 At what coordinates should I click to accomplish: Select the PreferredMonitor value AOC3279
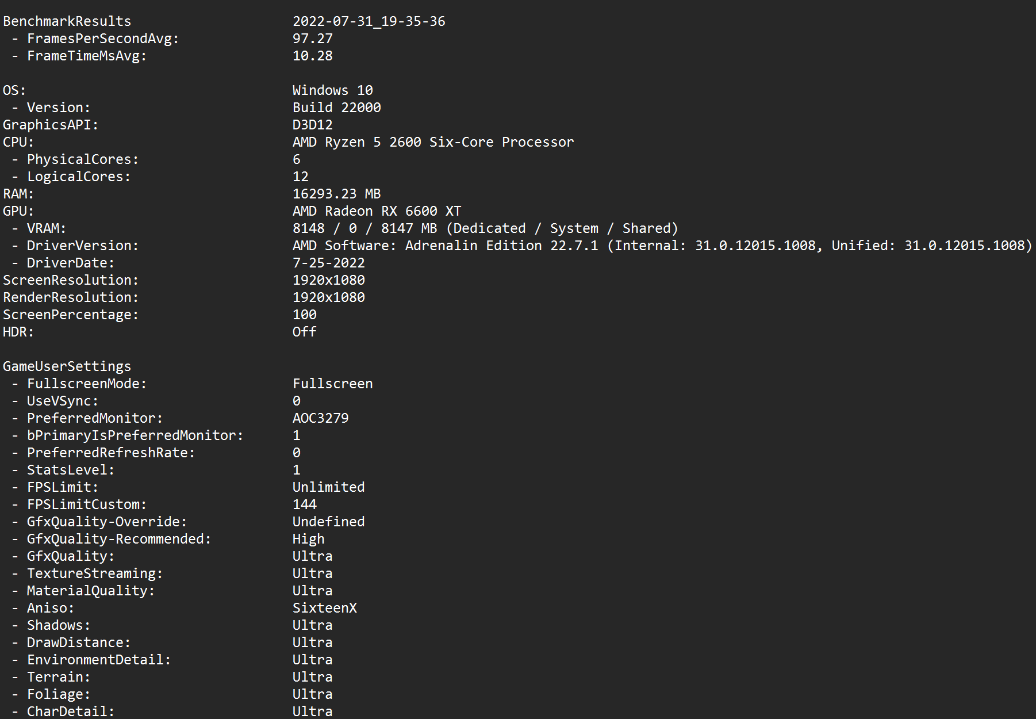[320, 418]
